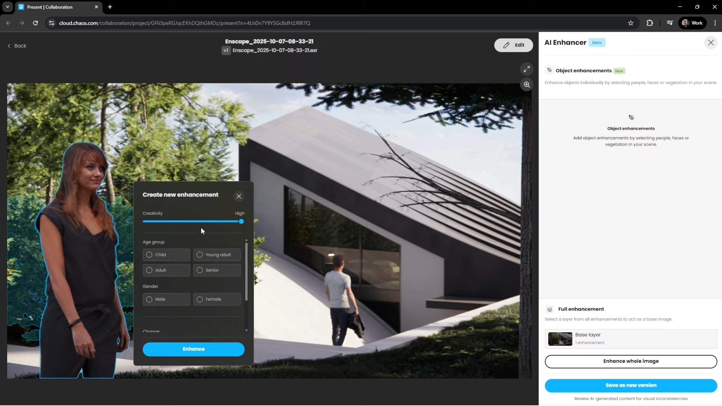
Task: Click the blue Enhance button
Action: (193, 349)
